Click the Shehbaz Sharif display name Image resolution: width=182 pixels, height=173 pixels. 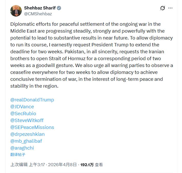(x=40, y=8)
